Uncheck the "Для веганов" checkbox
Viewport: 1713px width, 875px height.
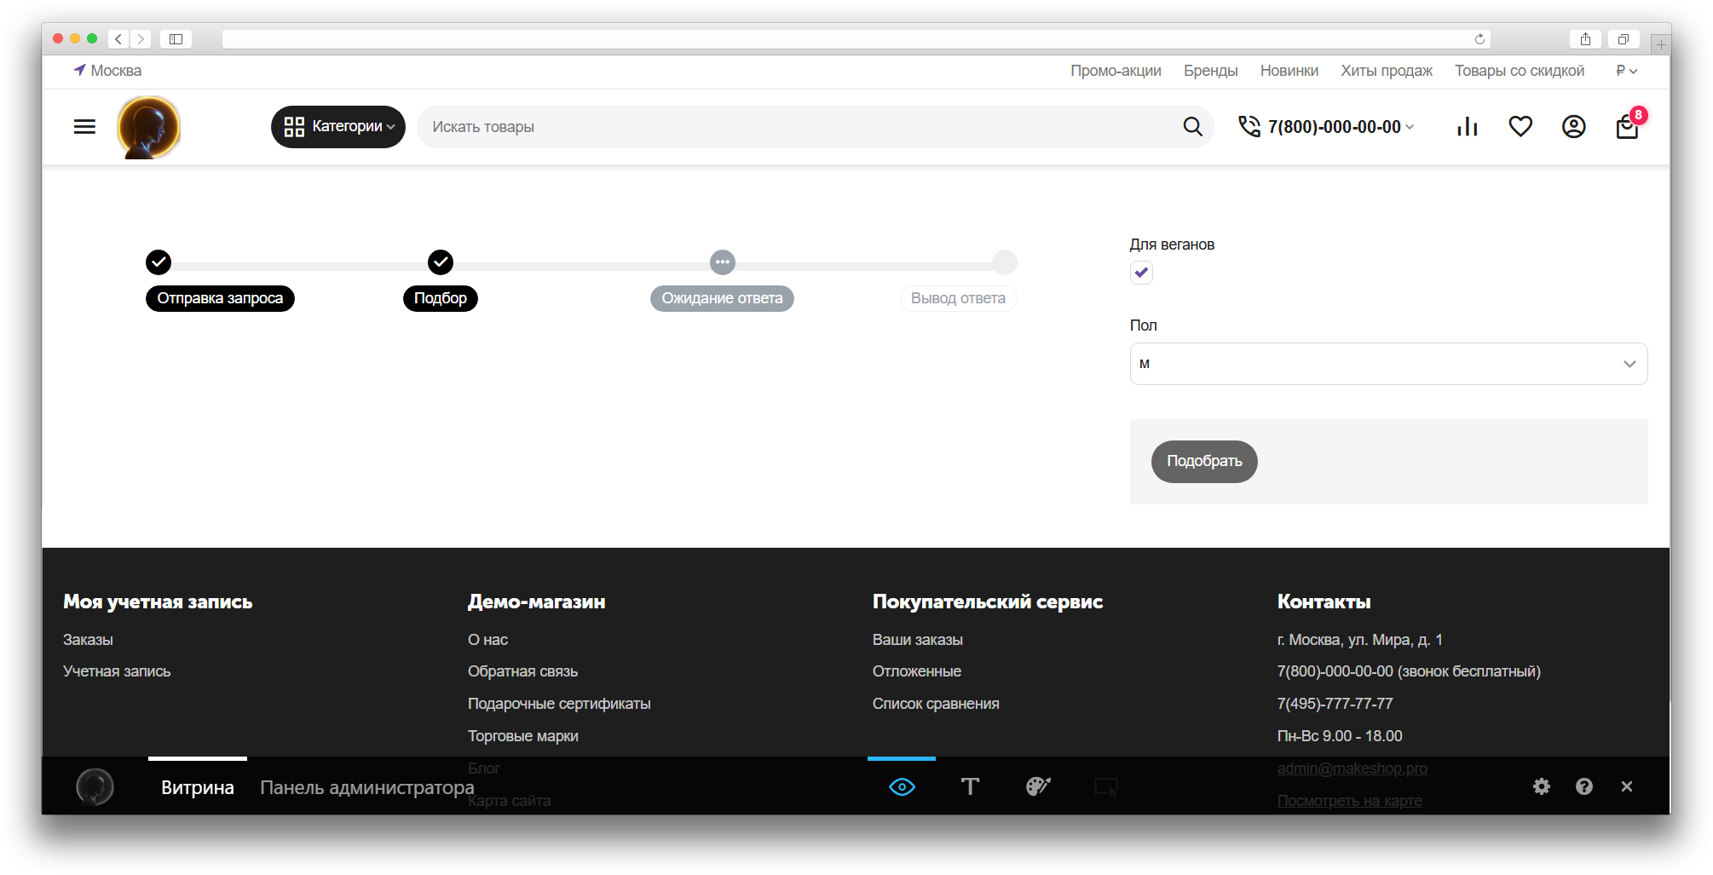1141,273
